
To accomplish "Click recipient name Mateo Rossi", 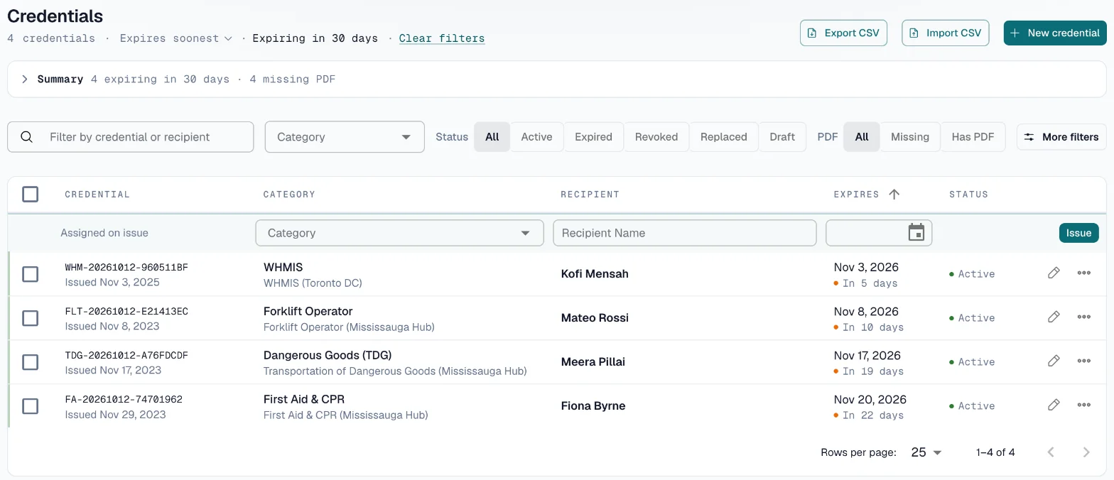I will 595,317.
